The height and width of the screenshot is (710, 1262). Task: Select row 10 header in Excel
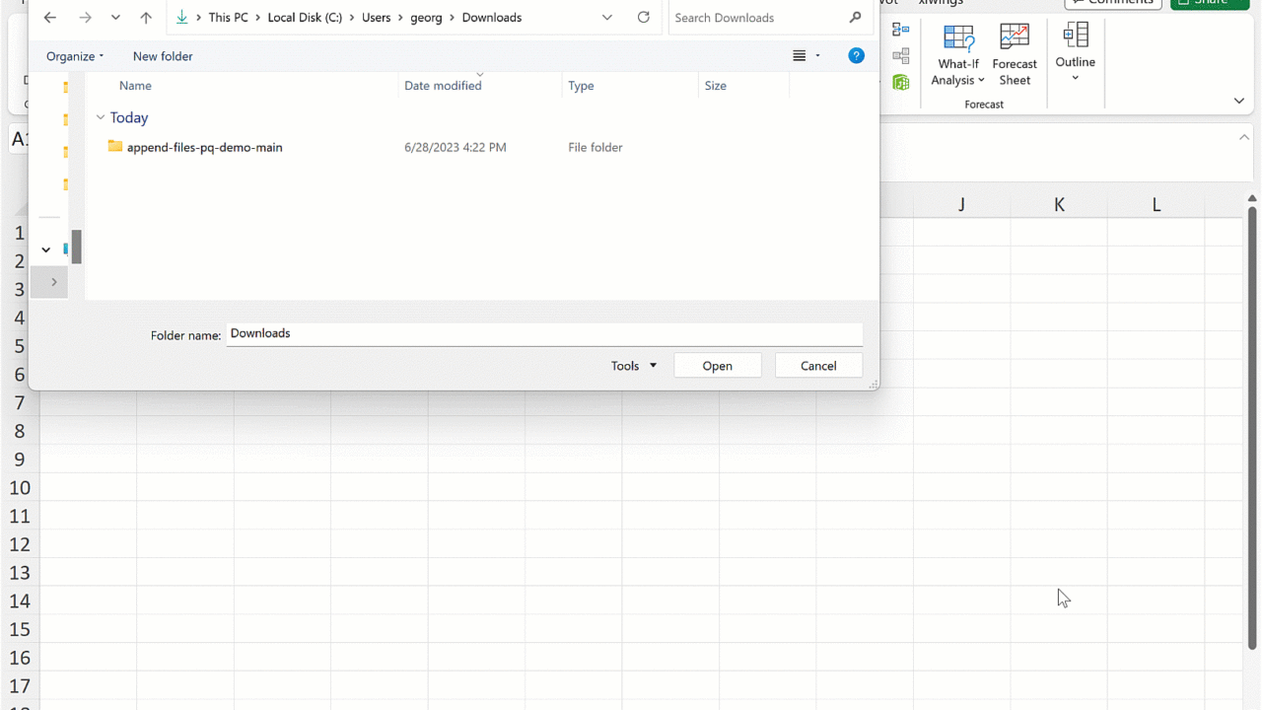(x=20, y=488)
